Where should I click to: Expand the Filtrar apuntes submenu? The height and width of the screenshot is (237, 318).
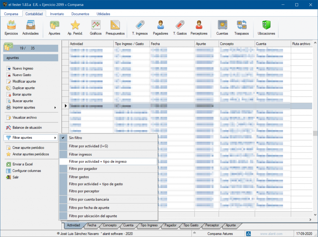[x=31, y=138]
